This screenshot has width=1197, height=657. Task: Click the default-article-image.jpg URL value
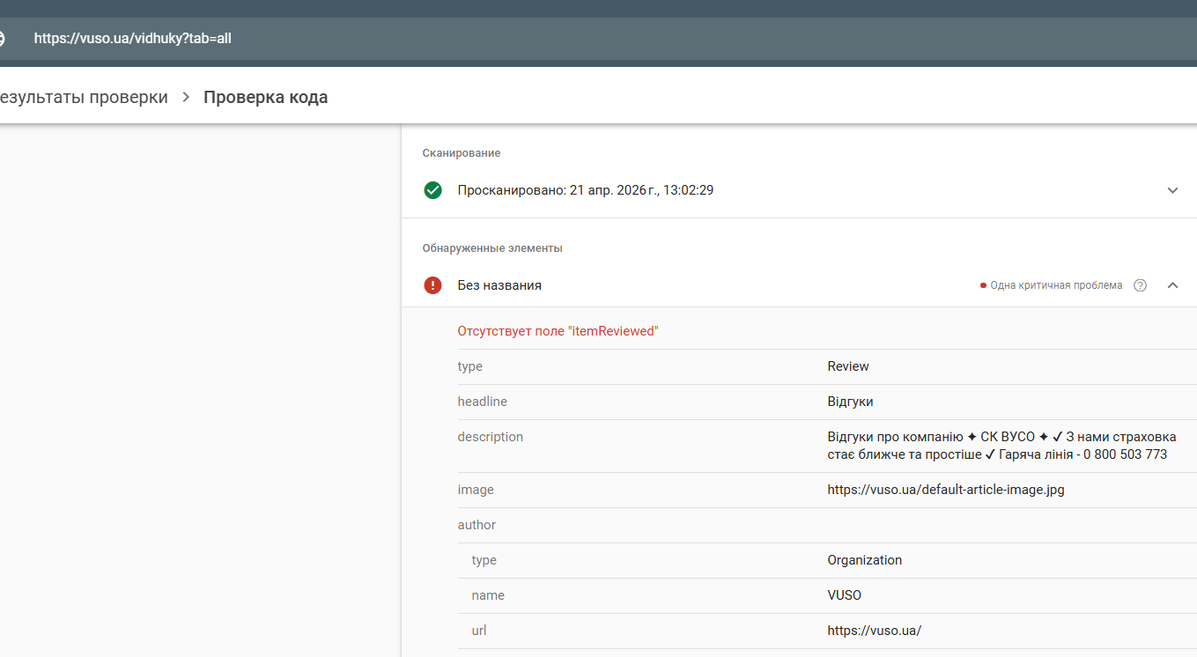pyautogui.click(x=946, y=490)
